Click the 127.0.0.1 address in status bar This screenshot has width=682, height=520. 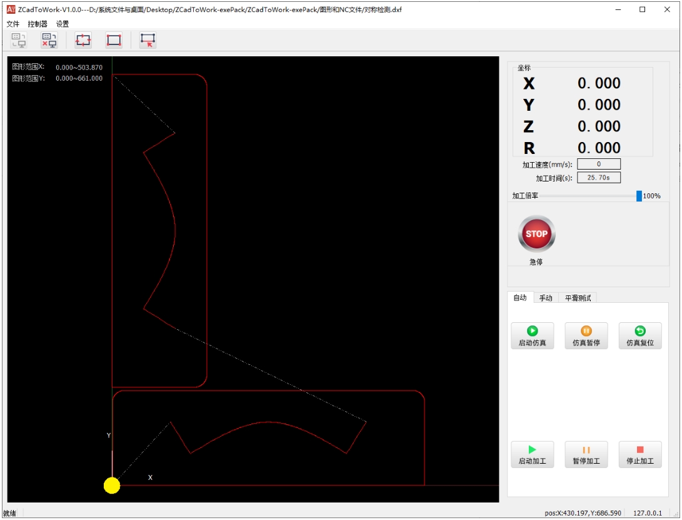click(647, 514)
